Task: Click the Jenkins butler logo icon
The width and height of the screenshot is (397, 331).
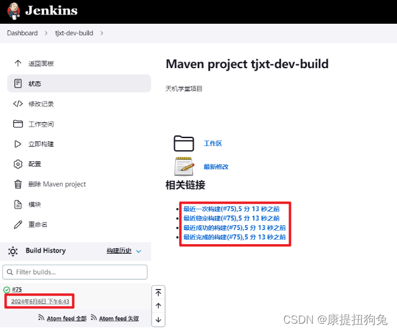Action: click(14, 11)
